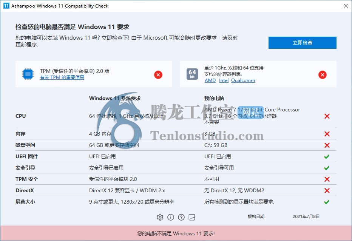Click the DirectX 12 兼容显卡 / WDDM 2.x requirement
The height and width of the screenshot is (241, 352).
[x=127, y=190]
